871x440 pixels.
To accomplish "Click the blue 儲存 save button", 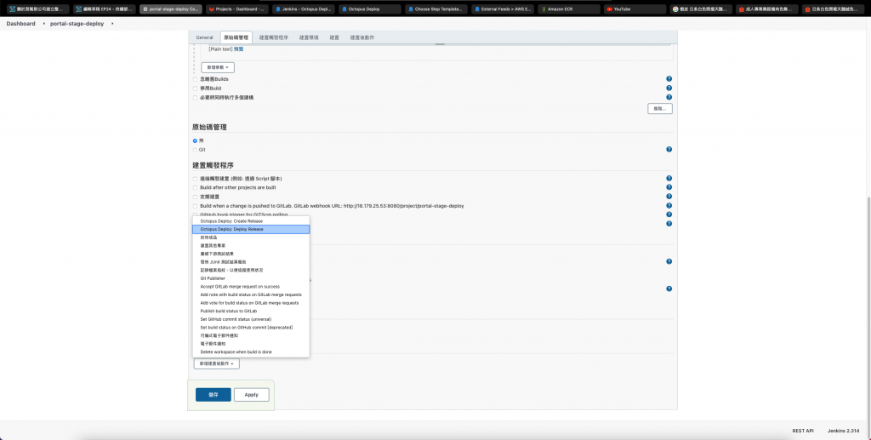I will [x=213, y=394].
